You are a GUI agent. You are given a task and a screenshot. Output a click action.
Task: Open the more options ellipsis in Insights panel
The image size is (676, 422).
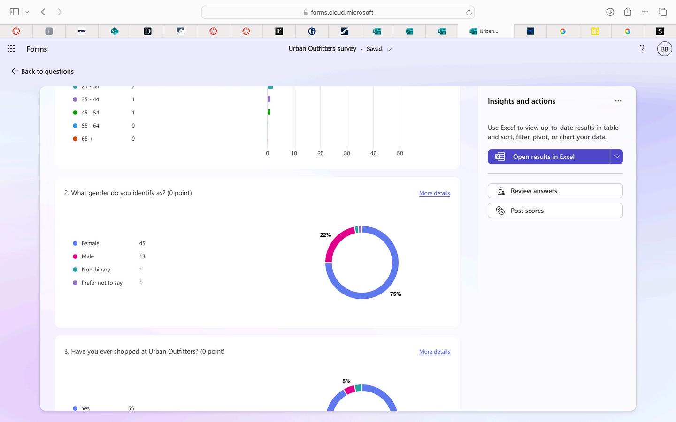click(x=618, y=101)
